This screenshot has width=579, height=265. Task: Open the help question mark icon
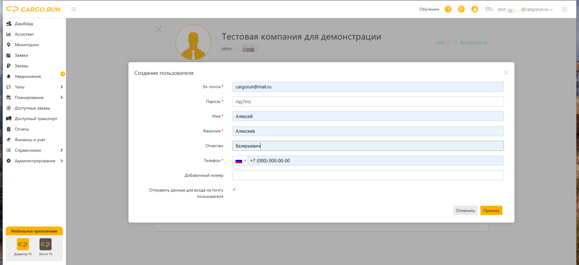click(448, 9)
